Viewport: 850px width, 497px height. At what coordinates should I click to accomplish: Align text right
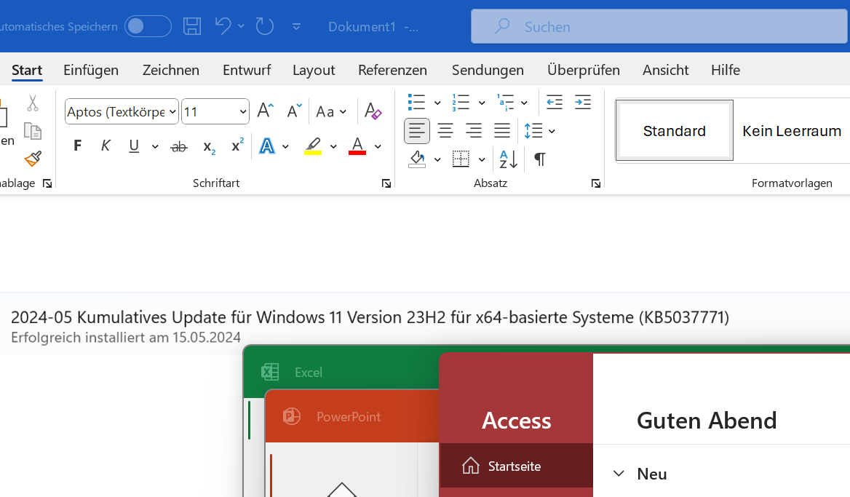point(473,131)
